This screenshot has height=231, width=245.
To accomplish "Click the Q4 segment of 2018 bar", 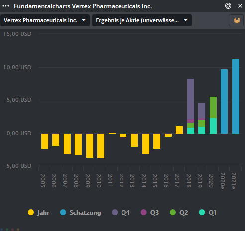I will pos(191,99).
